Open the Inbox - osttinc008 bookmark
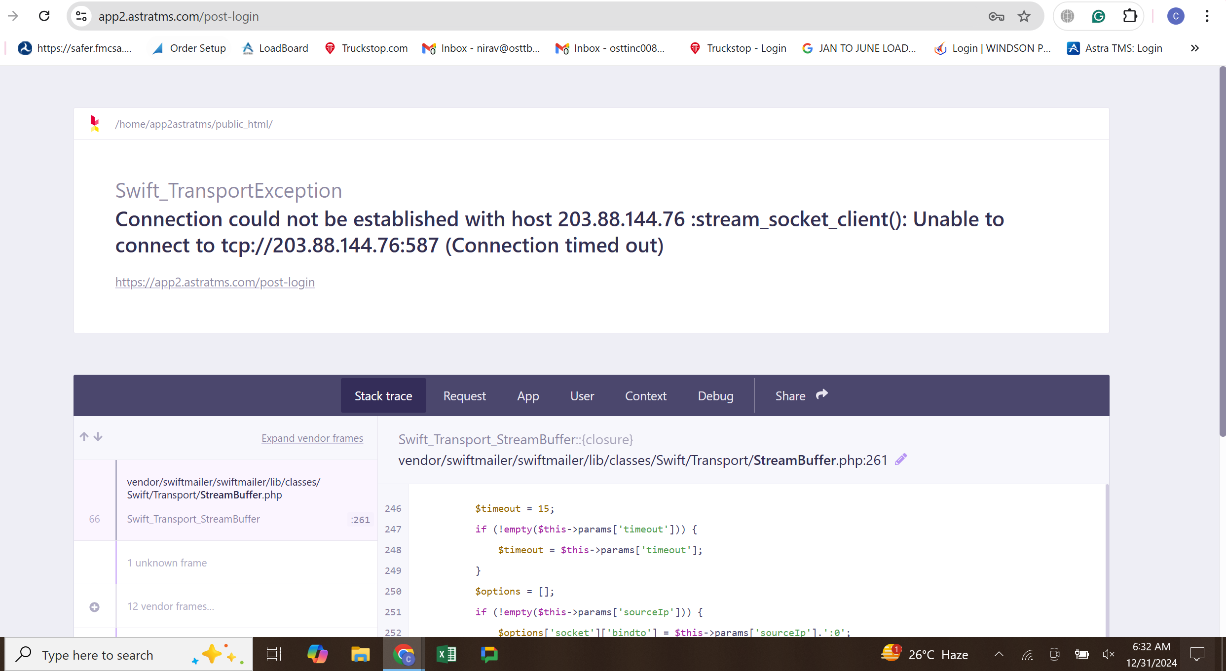The image size is (1226, 671). 610,48
